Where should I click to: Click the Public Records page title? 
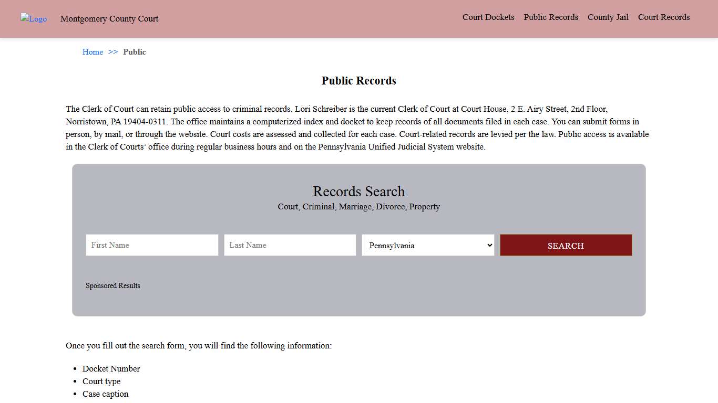[x=358, y=80]
